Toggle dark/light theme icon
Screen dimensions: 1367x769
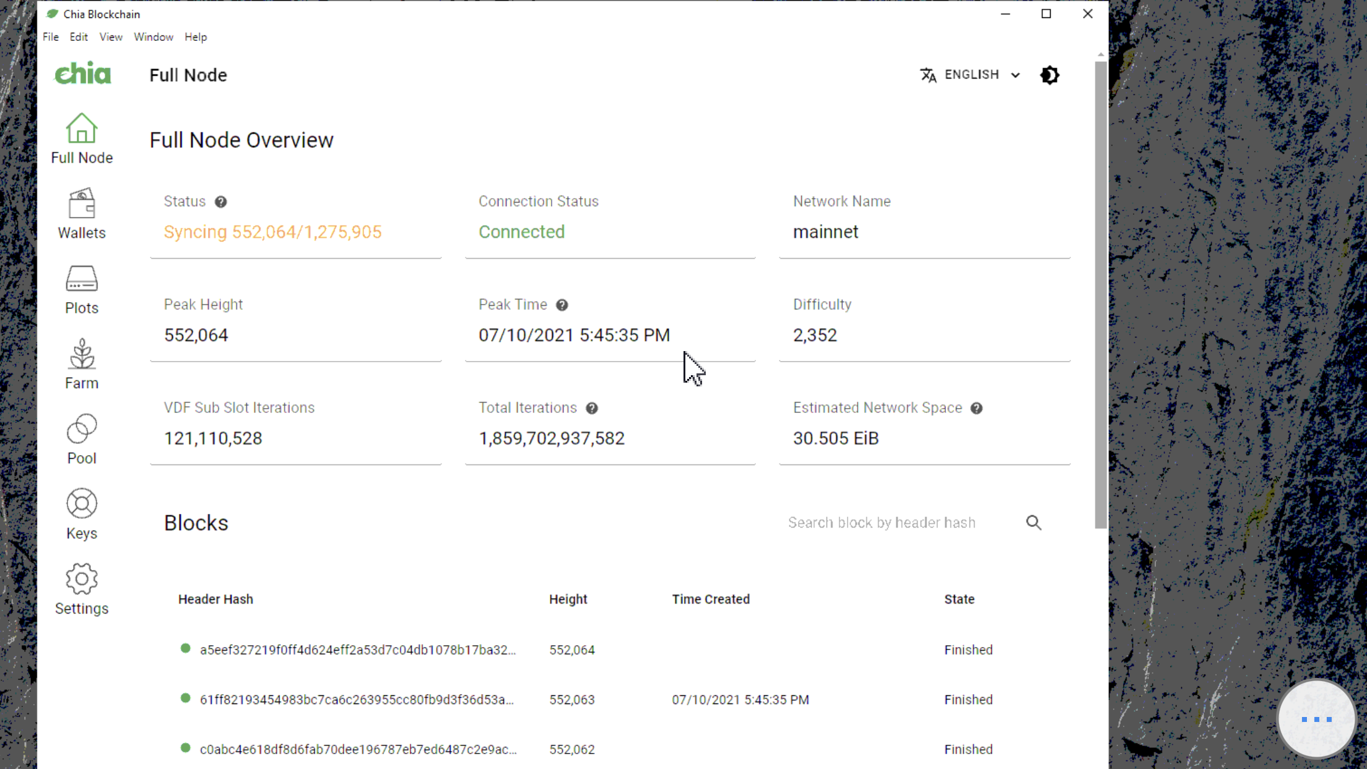point(1049,75)
